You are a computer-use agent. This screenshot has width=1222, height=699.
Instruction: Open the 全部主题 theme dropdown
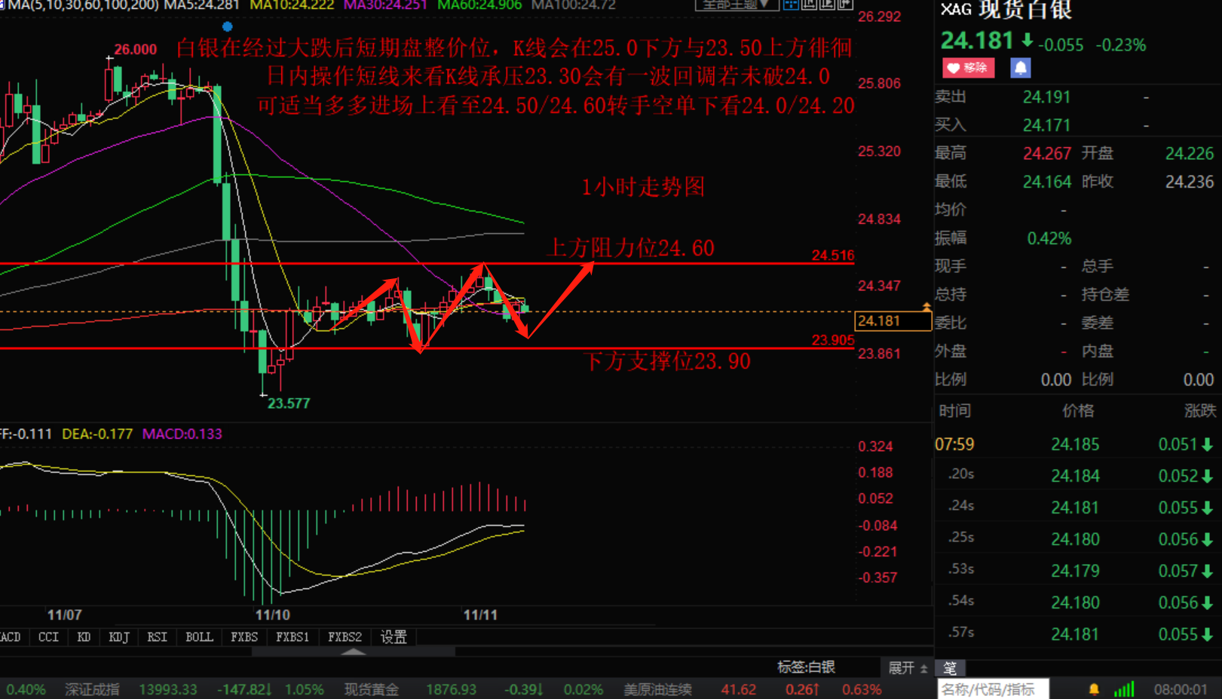[736, 5]
